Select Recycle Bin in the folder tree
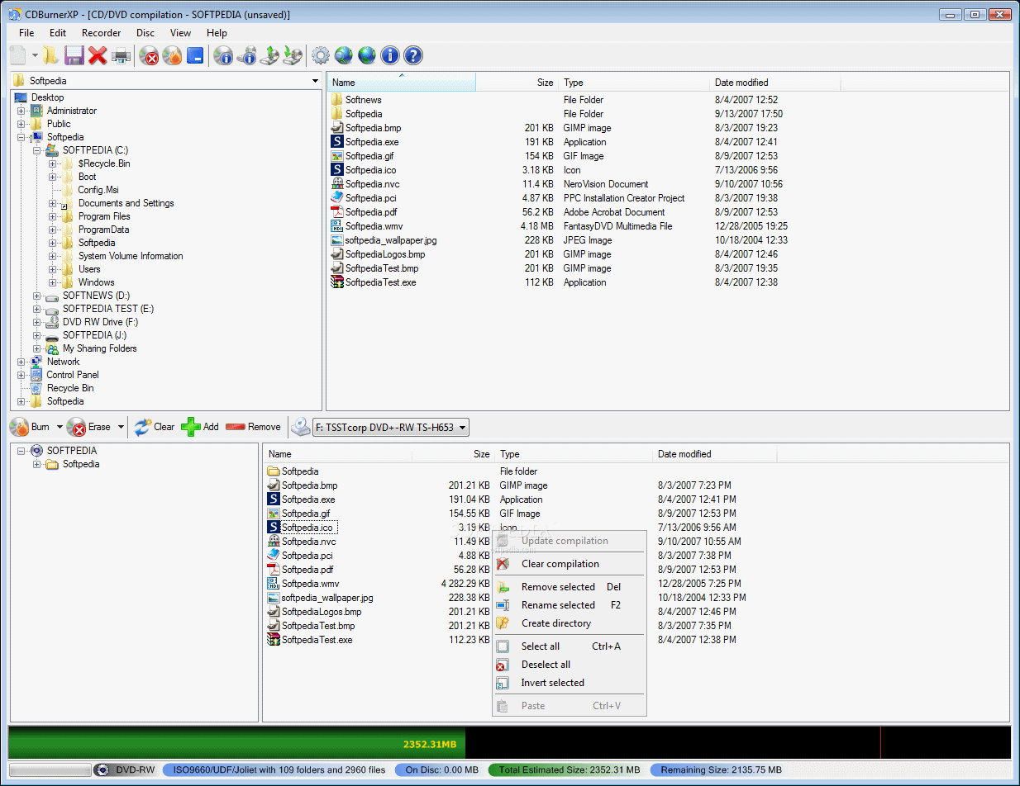The height and width of the screenshot is (786, 1020). coord(70,388)
